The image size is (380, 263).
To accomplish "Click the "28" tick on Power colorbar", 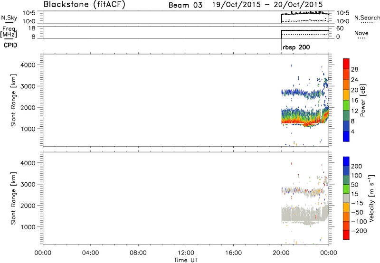I will coord(354,69).
